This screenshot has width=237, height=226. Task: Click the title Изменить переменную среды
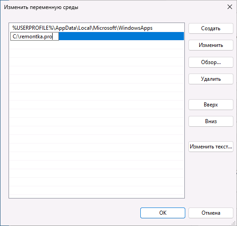tap(41, 7)
